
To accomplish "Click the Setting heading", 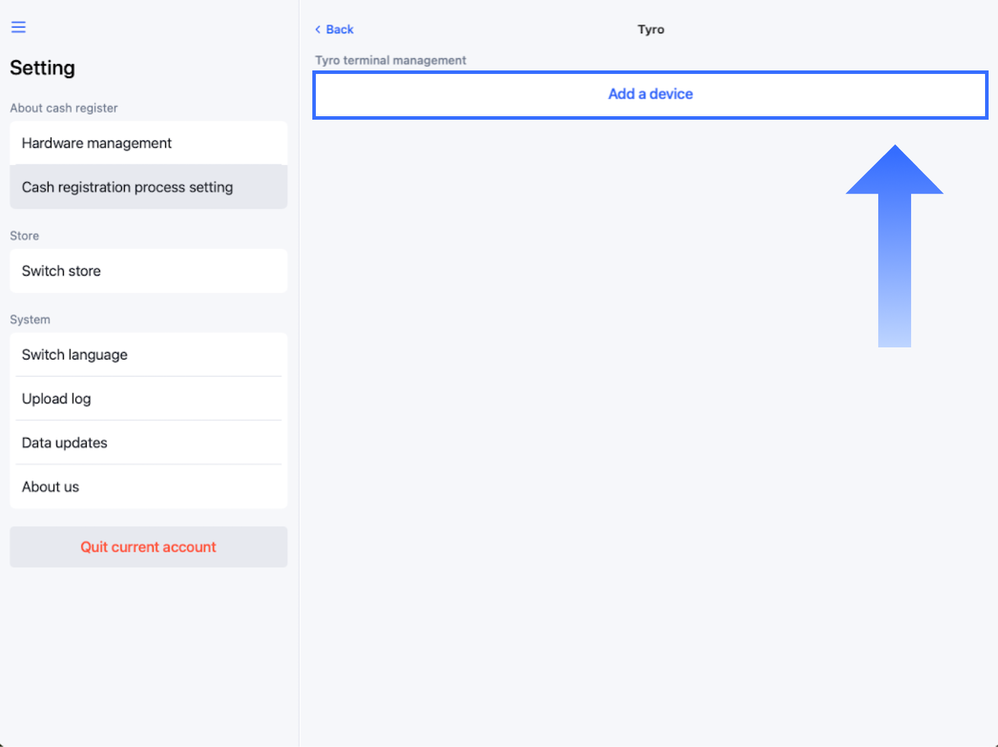I will click(x=42, y=68).
